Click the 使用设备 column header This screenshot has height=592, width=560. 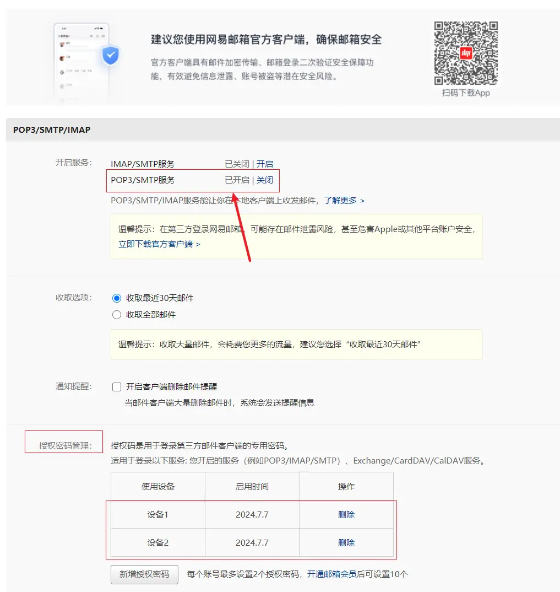[x=158, y=486]
